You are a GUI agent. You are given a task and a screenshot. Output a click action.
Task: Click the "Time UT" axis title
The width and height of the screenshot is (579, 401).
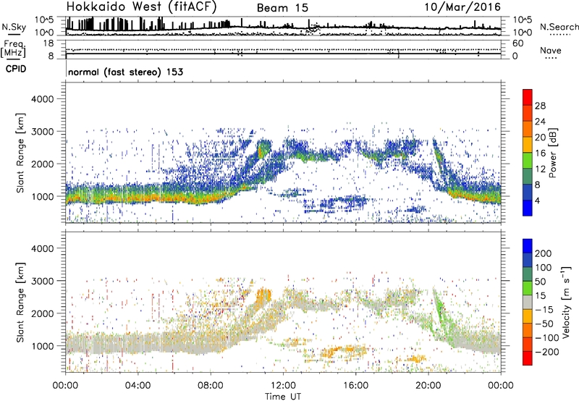pos(283,397)
